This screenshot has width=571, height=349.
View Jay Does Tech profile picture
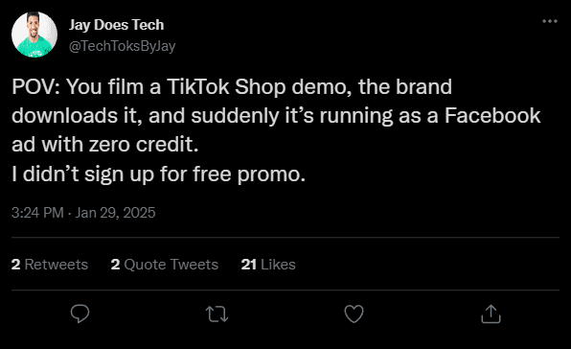(x=34, y=35)
